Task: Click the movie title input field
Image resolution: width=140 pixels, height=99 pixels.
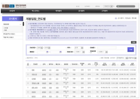Action: click(107, 48)
